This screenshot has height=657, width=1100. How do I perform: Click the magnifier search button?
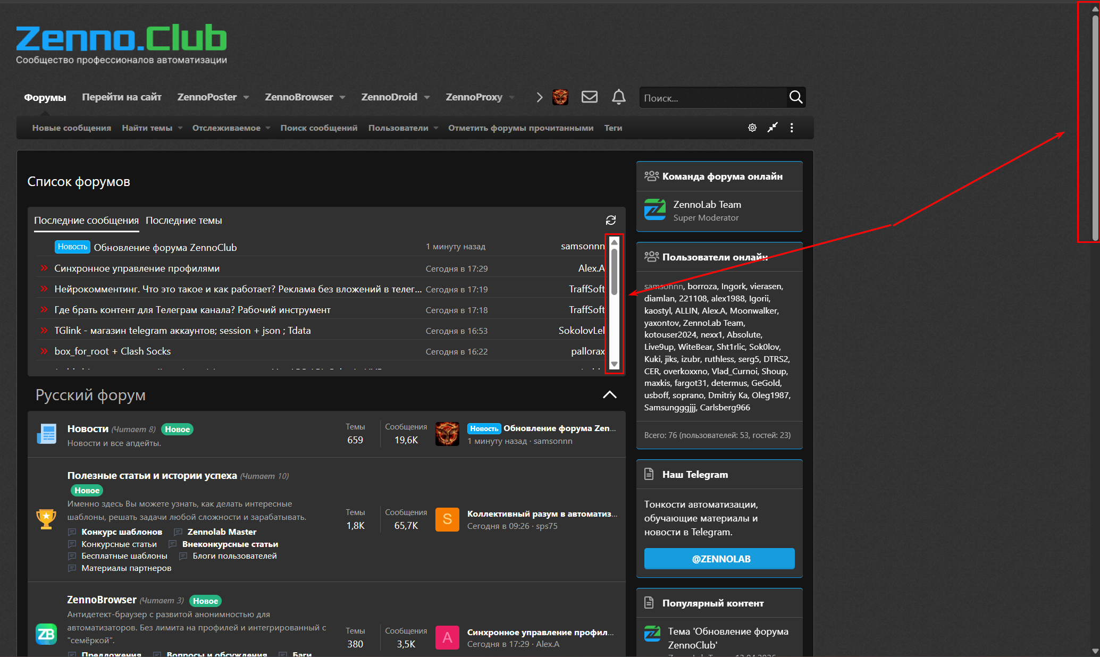tap(796, 97)
